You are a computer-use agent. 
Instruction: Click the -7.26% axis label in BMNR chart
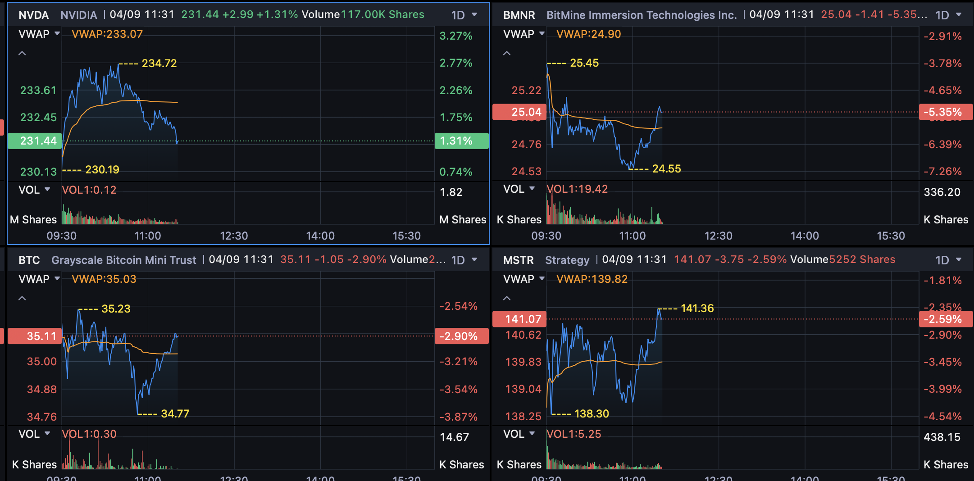(943, 172)
